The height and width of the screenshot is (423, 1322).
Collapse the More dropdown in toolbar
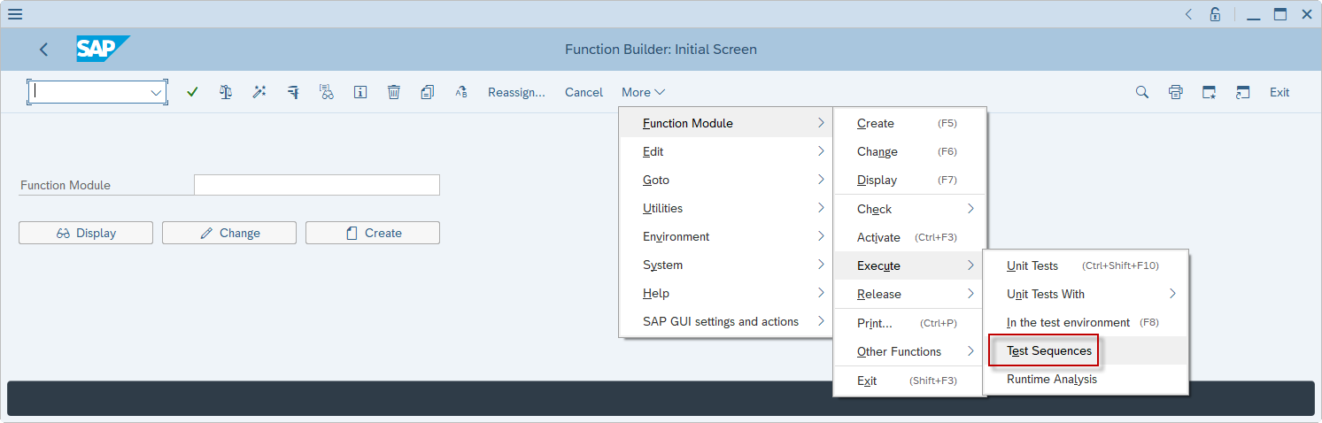point(643,92)
